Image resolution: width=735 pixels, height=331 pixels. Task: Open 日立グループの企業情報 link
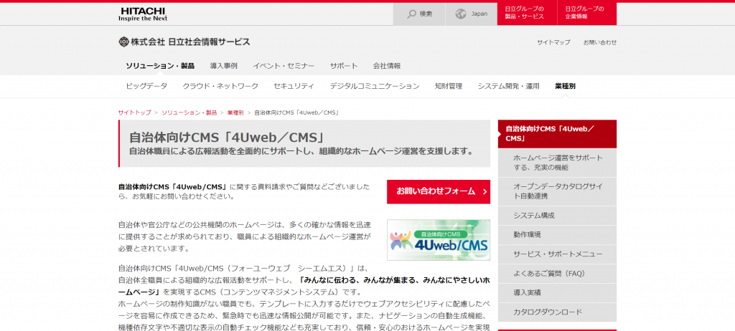[587, 14]
